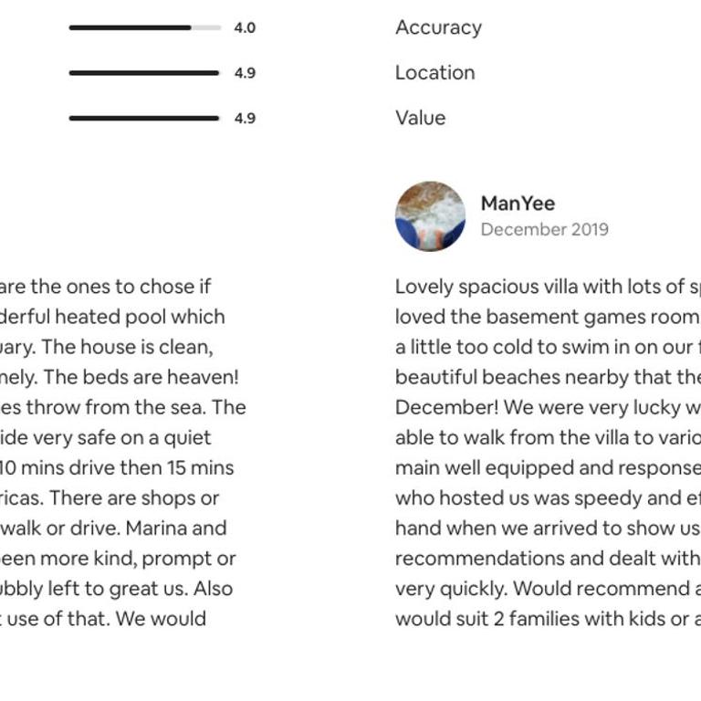Select the December 2019 review date
The width and height of the screenshot is (701, 701).
tap(545, 229)
